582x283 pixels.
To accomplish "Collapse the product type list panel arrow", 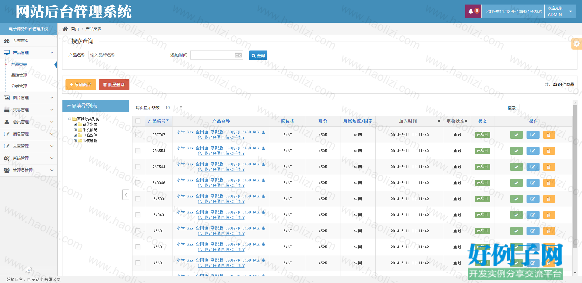I will 126,195.
